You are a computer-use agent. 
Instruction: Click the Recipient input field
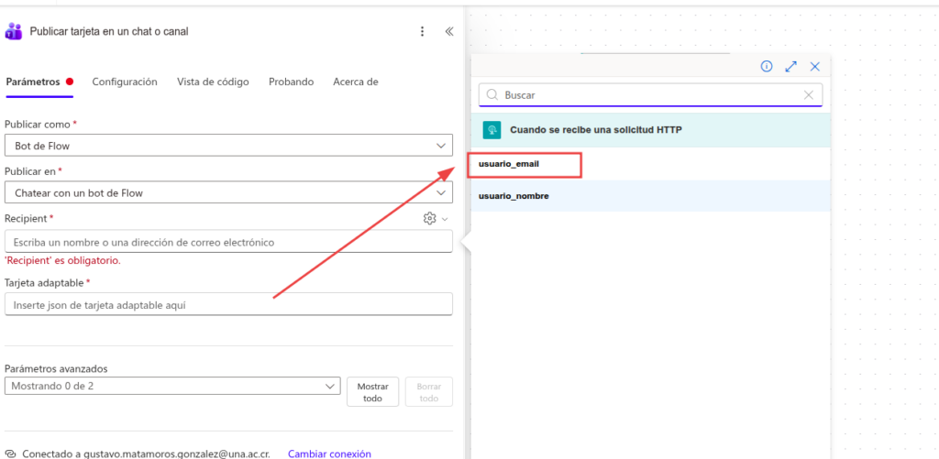tap(228, 242)
